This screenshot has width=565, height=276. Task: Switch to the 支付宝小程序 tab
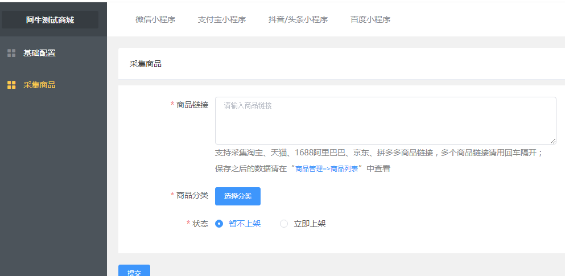tap(222, 19)
